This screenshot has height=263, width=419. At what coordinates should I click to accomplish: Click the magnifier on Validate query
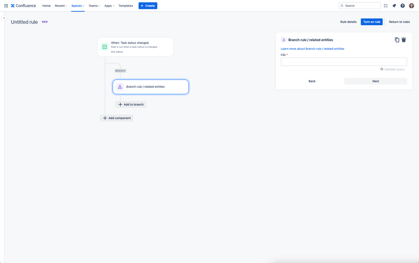(382, 69)
